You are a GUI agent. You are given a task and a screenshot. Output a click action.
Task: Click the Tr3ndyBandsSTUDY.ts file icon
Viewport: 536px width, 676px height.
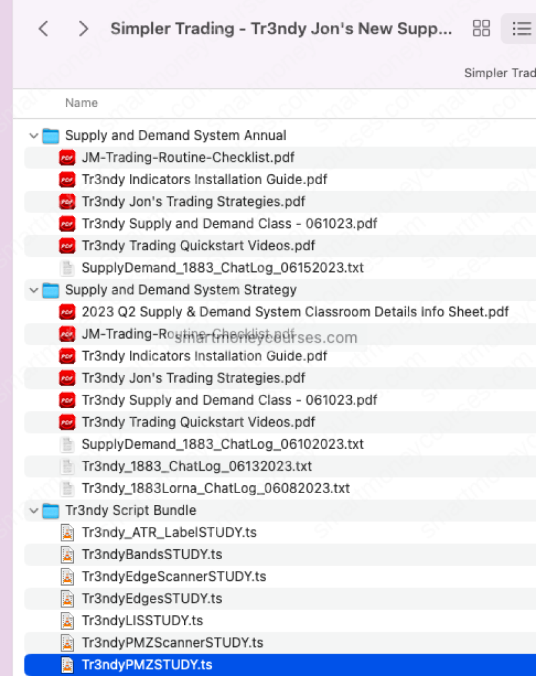[x=67, y=555]
